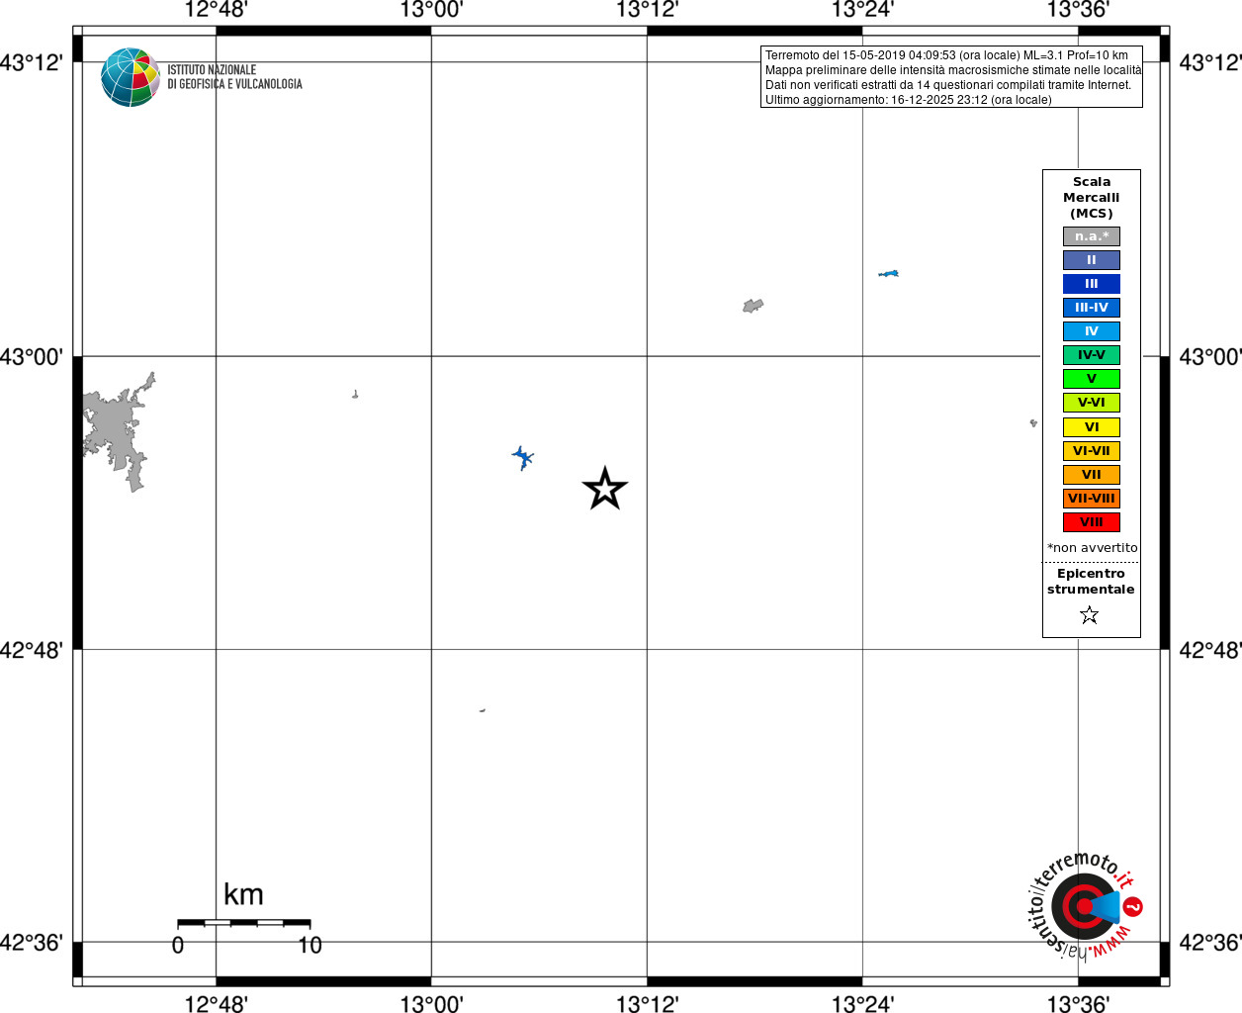Viewport: 1242px width, 1013px height.
Task: Select the II intensity legend swatch
Action: [1092, 260]
